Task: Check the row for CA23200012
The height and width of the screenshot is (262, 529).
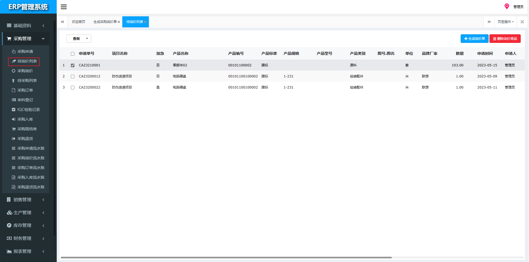Action: [x=72, y=77]
